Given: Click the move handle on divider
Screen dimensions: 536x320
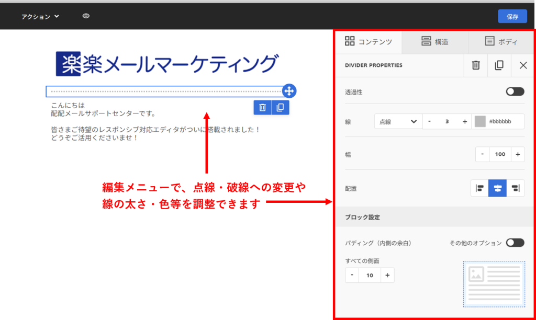Looking at the screenshot, I should click(x=289, y=91).
